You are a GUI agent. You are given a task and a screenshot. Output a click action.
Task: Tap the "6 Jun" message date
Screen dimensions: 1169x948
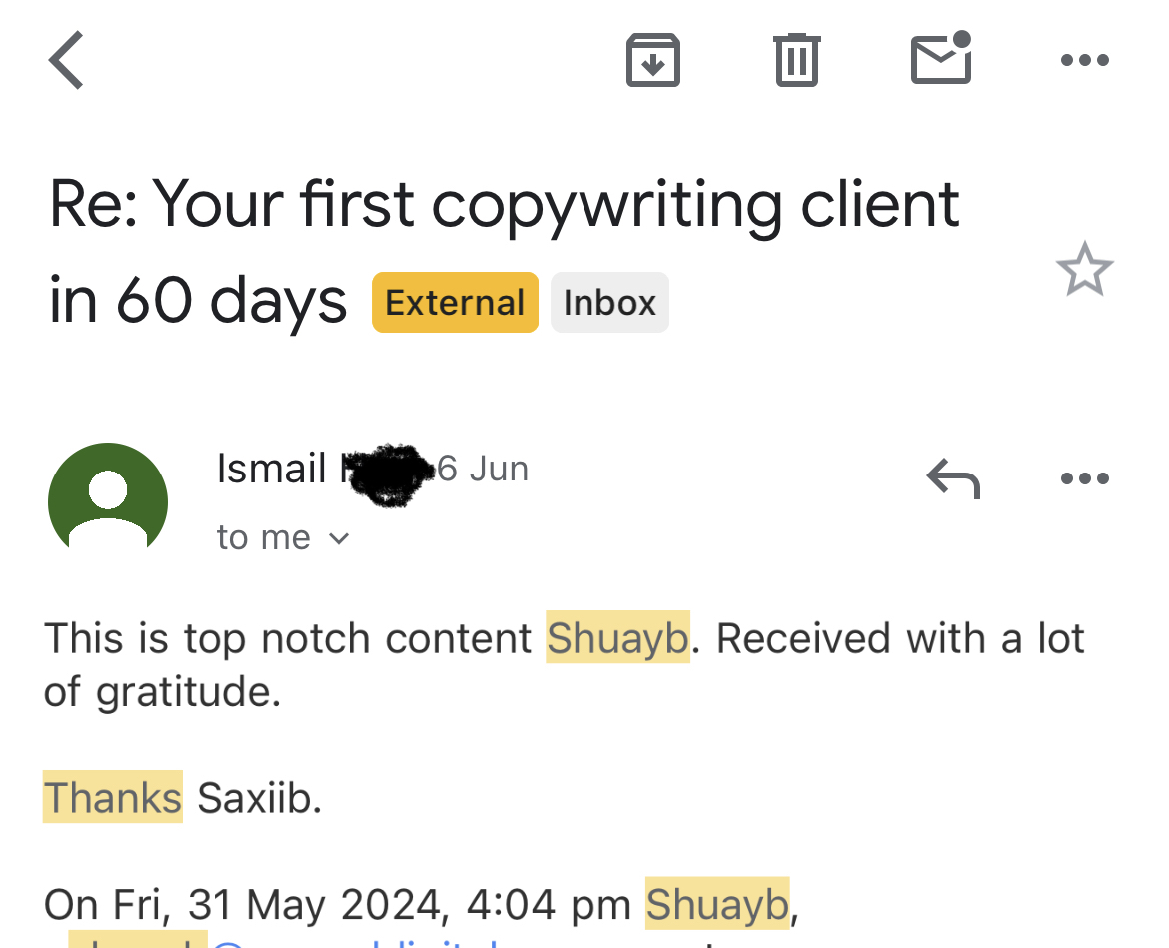coord(484,469)
